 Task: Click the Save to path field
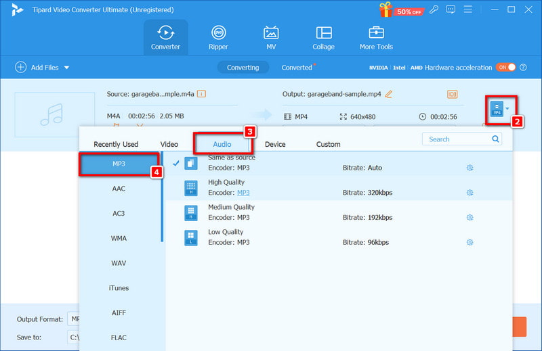click(x=73, y=337)
